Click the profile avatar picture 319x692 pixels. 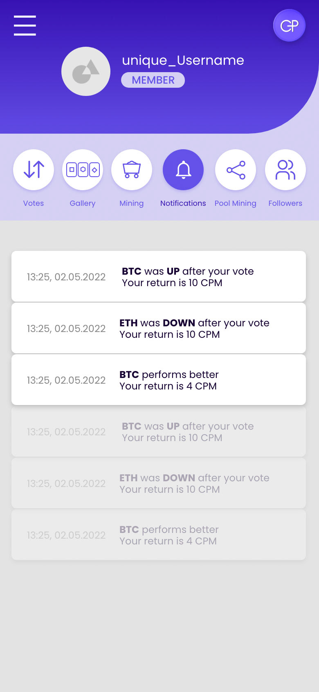coord(86,71)
